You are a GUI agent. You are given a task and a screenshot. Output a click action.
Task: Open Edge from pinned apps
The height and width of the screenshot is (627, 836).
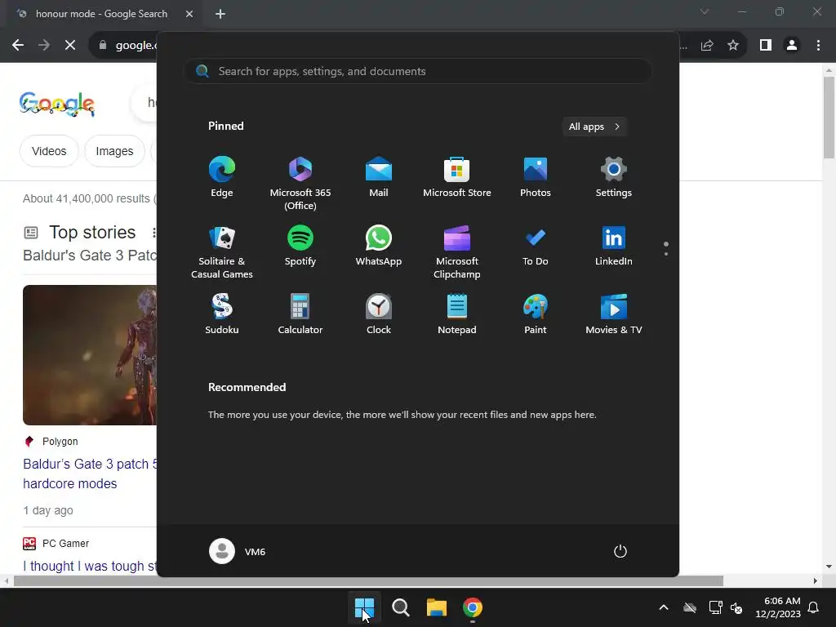tap(222, 177)
